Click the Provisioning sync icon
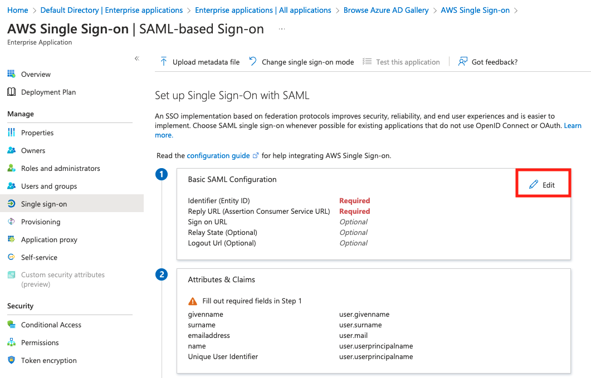 11,222
